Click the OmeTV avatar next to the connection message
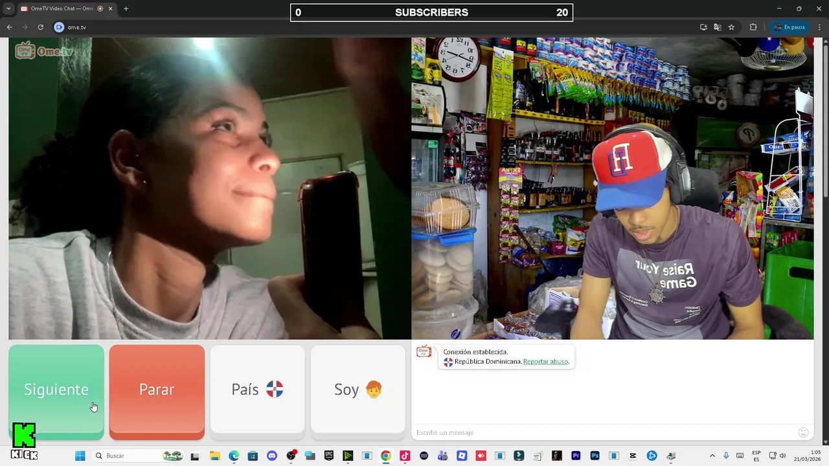This screenshot has height=466, width=829. pos(424,351)
